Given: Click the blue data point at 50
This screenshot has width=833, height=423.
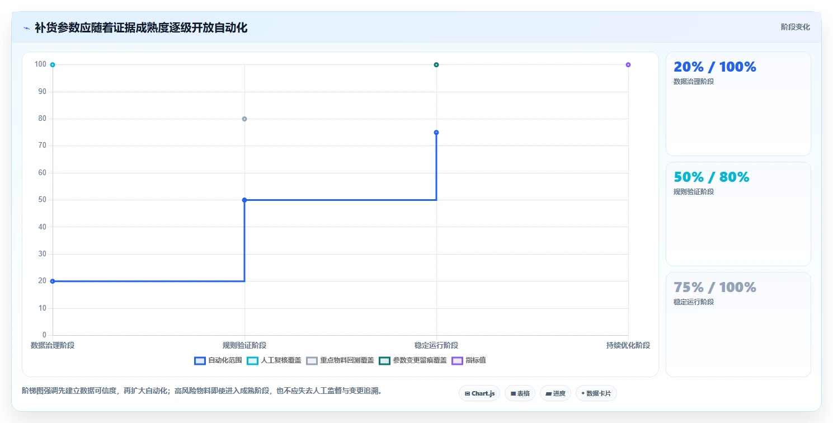Looking at the screenshot, I should (x=244, y=200).
